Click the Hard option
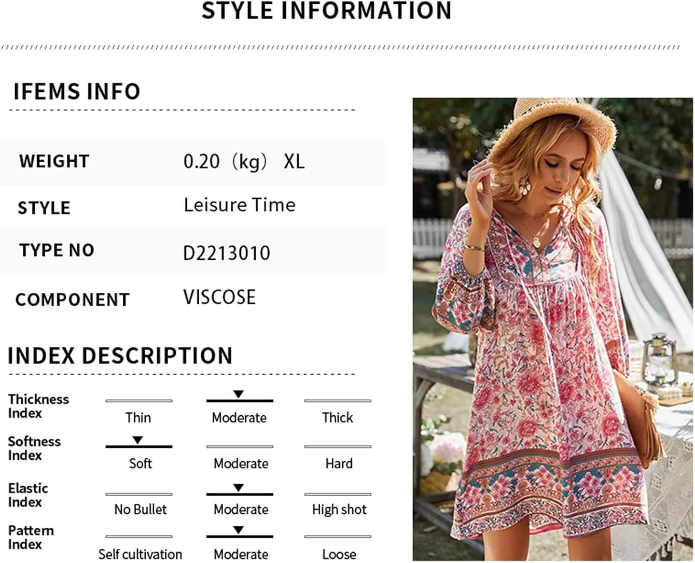This screenshot has height=563, width=695. [339, 463]
